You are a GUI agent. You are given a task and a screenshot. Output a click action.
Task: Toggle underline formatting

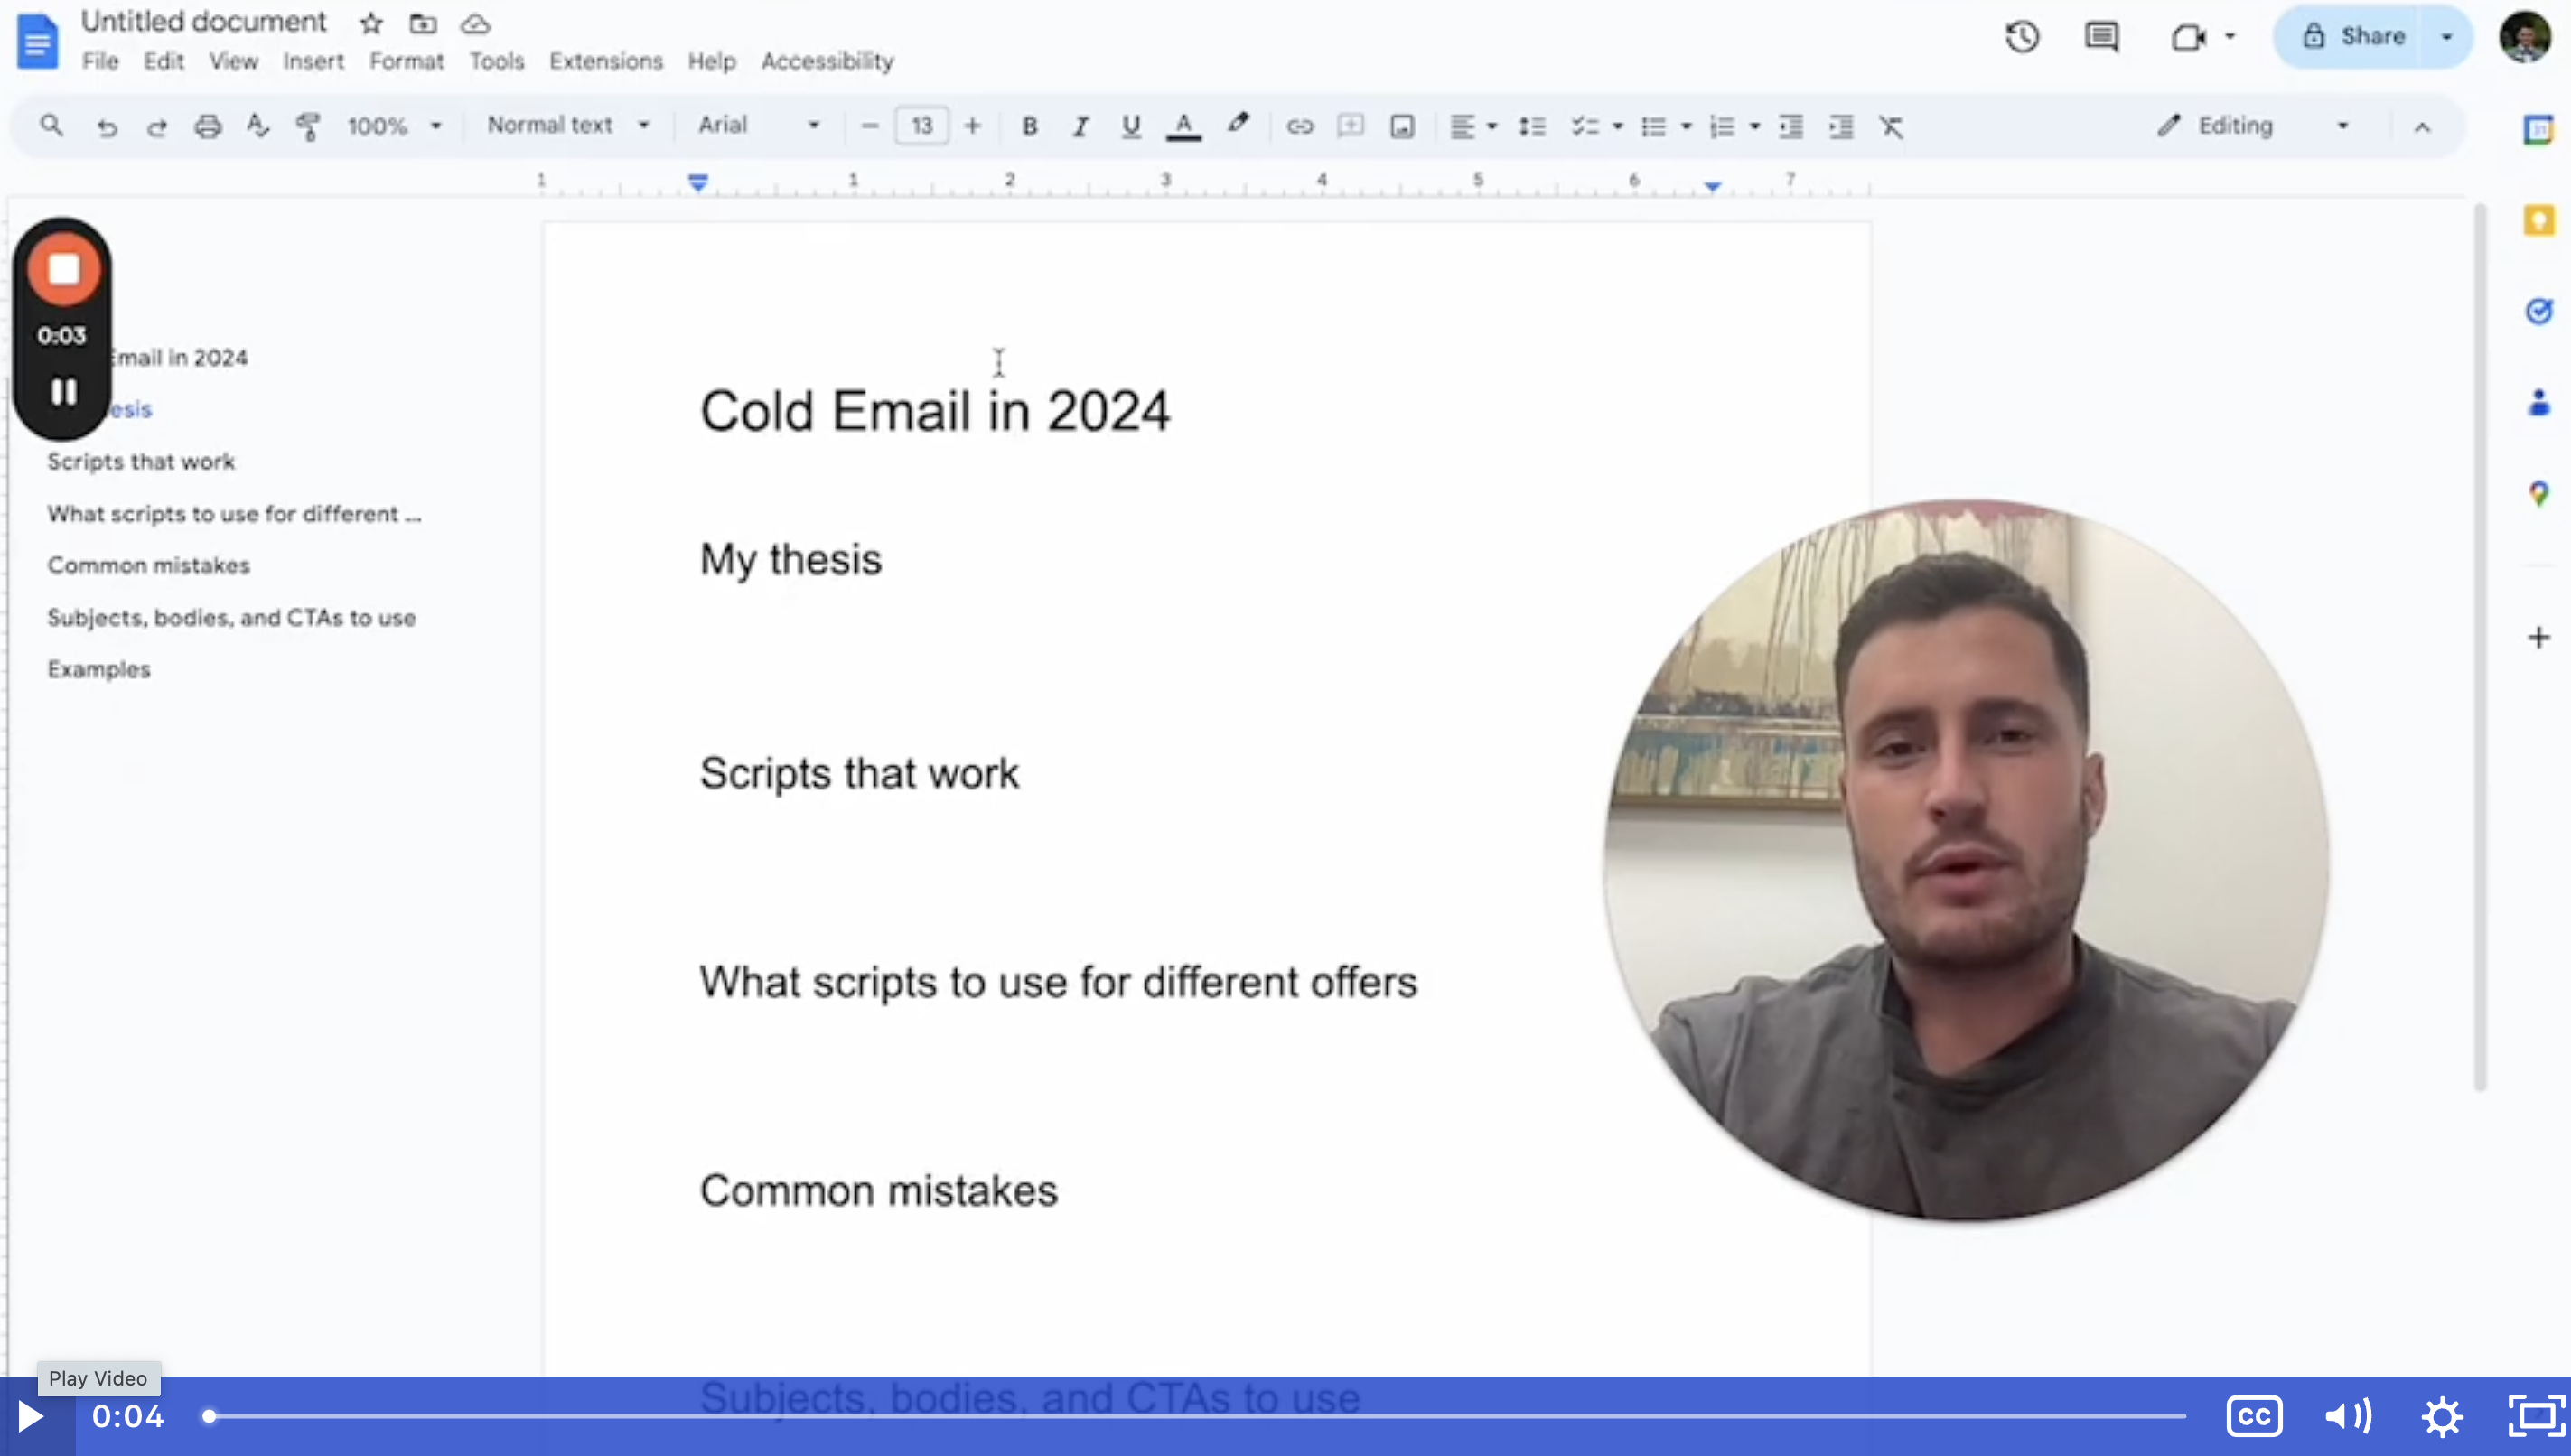click(1131, 126)
